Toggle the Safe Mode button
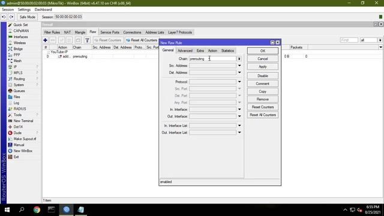The height and width of the screenshot is (216, 384). pos(28,17)
